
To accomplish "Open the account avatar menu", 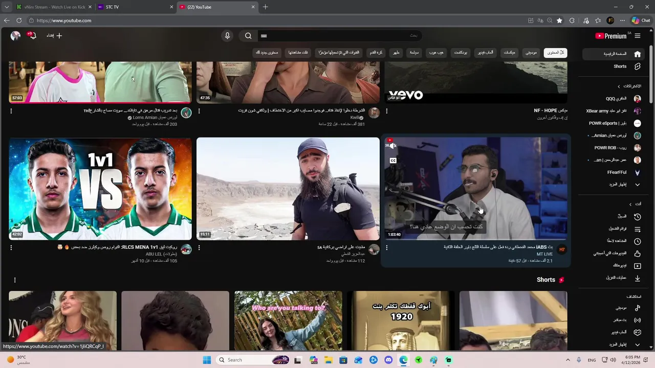I will 15,36.
